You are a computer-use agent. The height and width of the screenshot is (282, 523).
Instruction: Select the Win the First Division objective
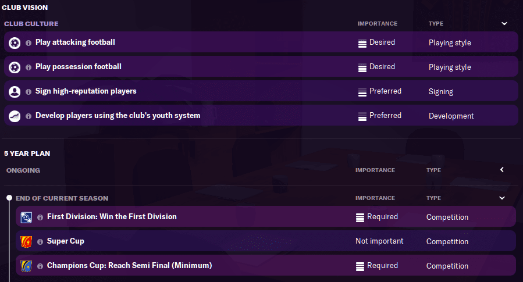(112, 217)
